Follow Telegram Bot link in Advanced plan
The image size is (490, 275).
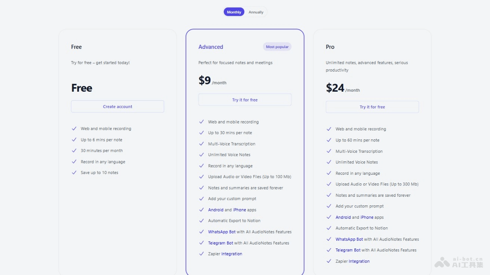220,243
